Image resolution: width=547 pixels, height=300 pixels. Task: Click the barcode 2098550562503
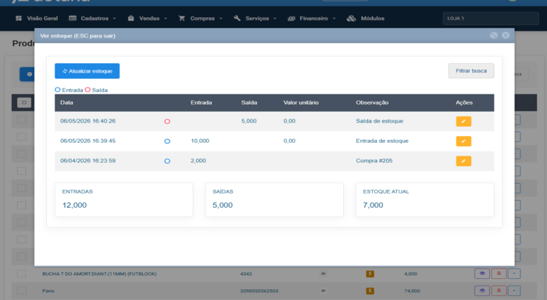259,291
